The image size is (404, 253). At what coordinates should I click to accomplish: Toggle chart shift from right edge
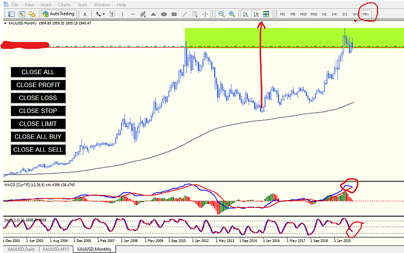[x=256, y=14]
